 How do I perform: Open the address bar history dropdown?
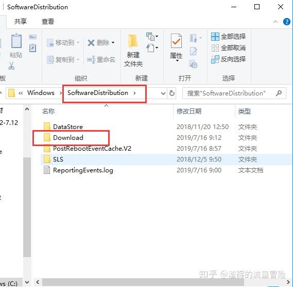[163, 93]
